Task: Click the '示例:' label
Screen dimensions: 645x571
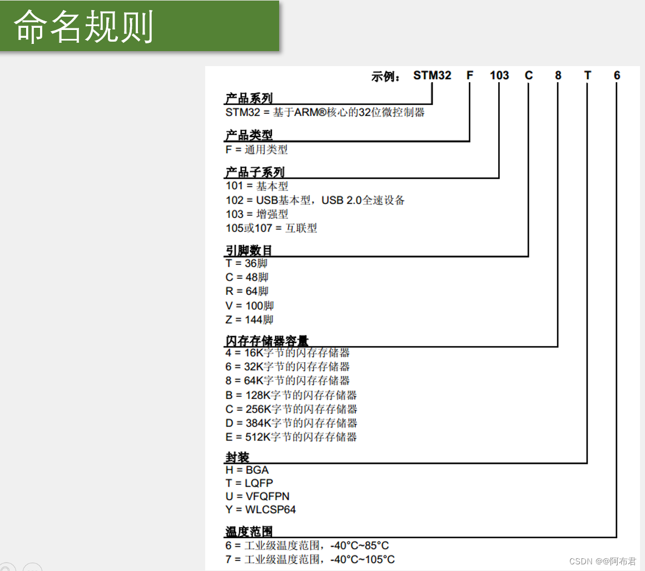Action: [385, 77]
